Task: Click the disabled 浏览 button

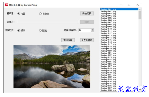Action: click(x=87, y=22)
